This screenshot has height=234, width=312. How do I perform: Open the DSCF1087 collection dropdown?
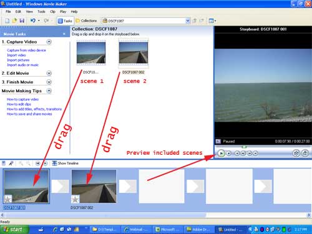click(187, 21)
